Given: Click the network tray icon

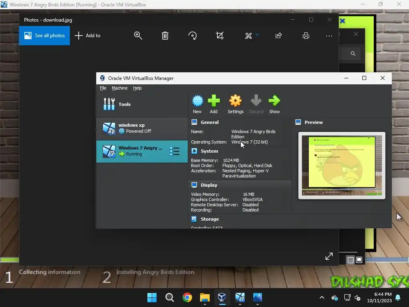Looking at the screenshot, I should (x=347, y=297).
